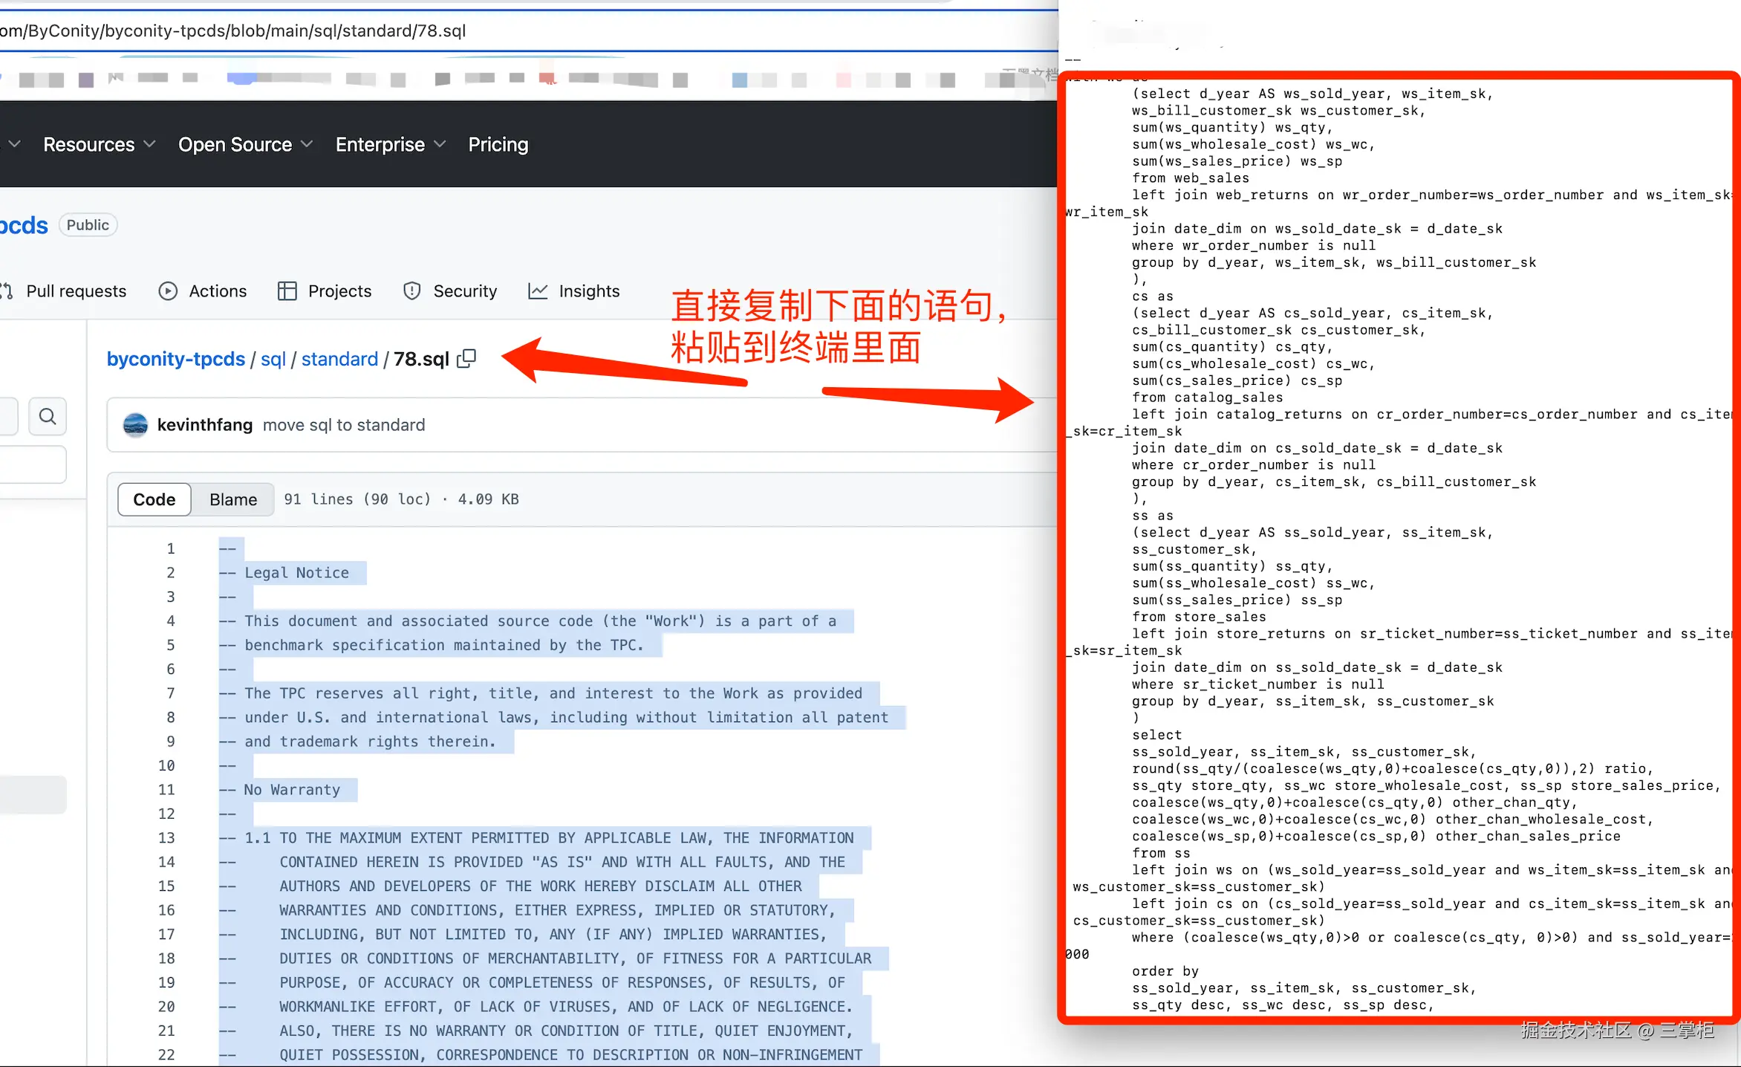This screenshot has height=1067, width=1741.
Task: Click the sql folder breadcrumb link
Action: [273, 359]
